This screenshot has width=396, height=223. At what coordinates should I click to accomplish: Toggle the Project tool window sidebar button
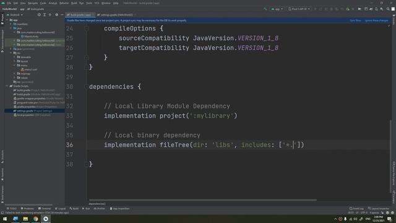pos(2,19)
